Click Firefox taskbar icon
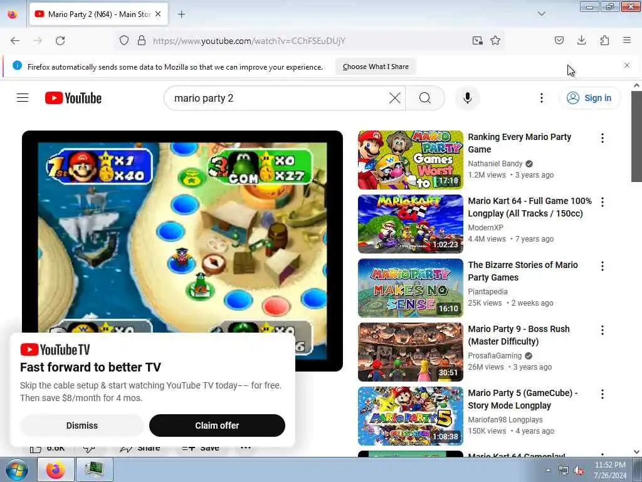The height and width of the screenshot is (482, 642). [x=56, y=469]
